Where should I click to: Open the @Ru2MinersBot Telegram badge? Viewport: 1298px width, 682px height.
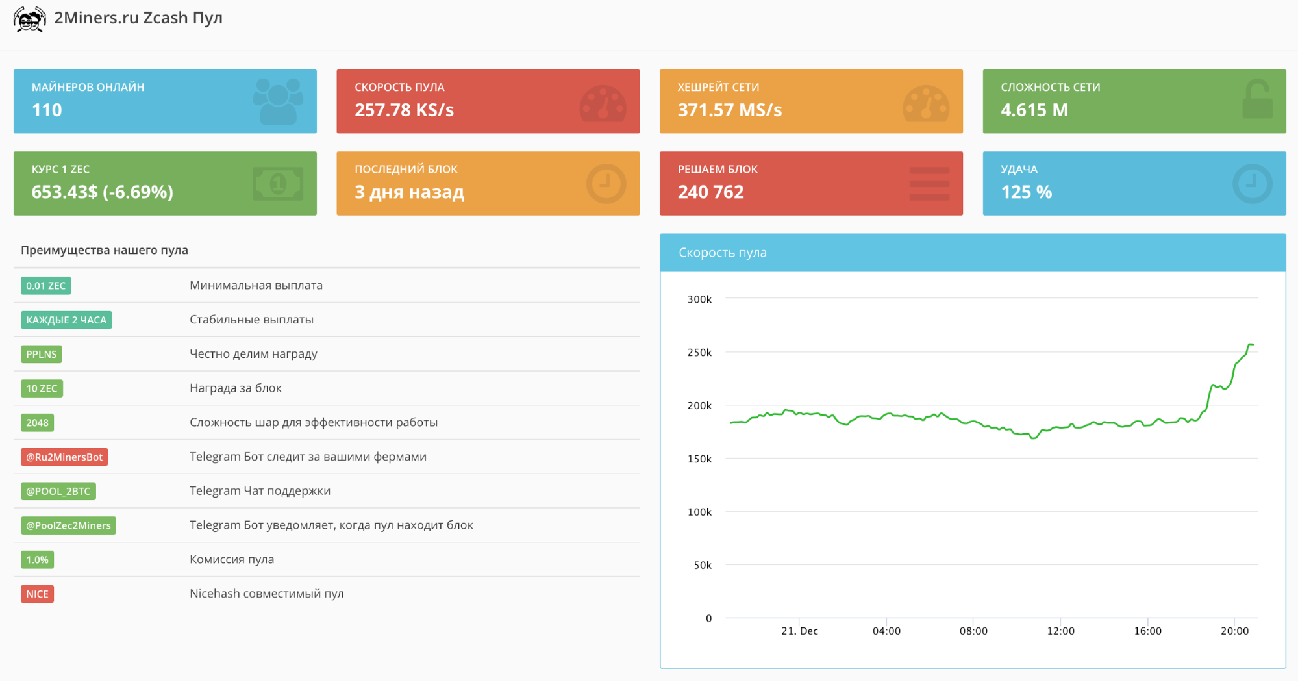[x=64, y=457]
